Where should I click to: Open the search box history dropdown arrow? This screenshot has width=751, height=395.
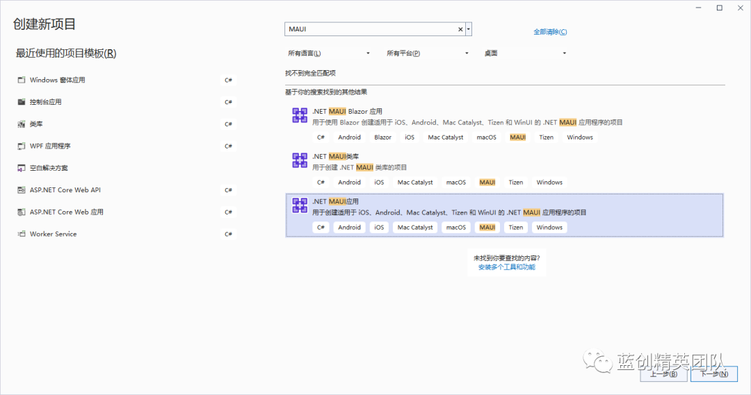coord(469,29)
